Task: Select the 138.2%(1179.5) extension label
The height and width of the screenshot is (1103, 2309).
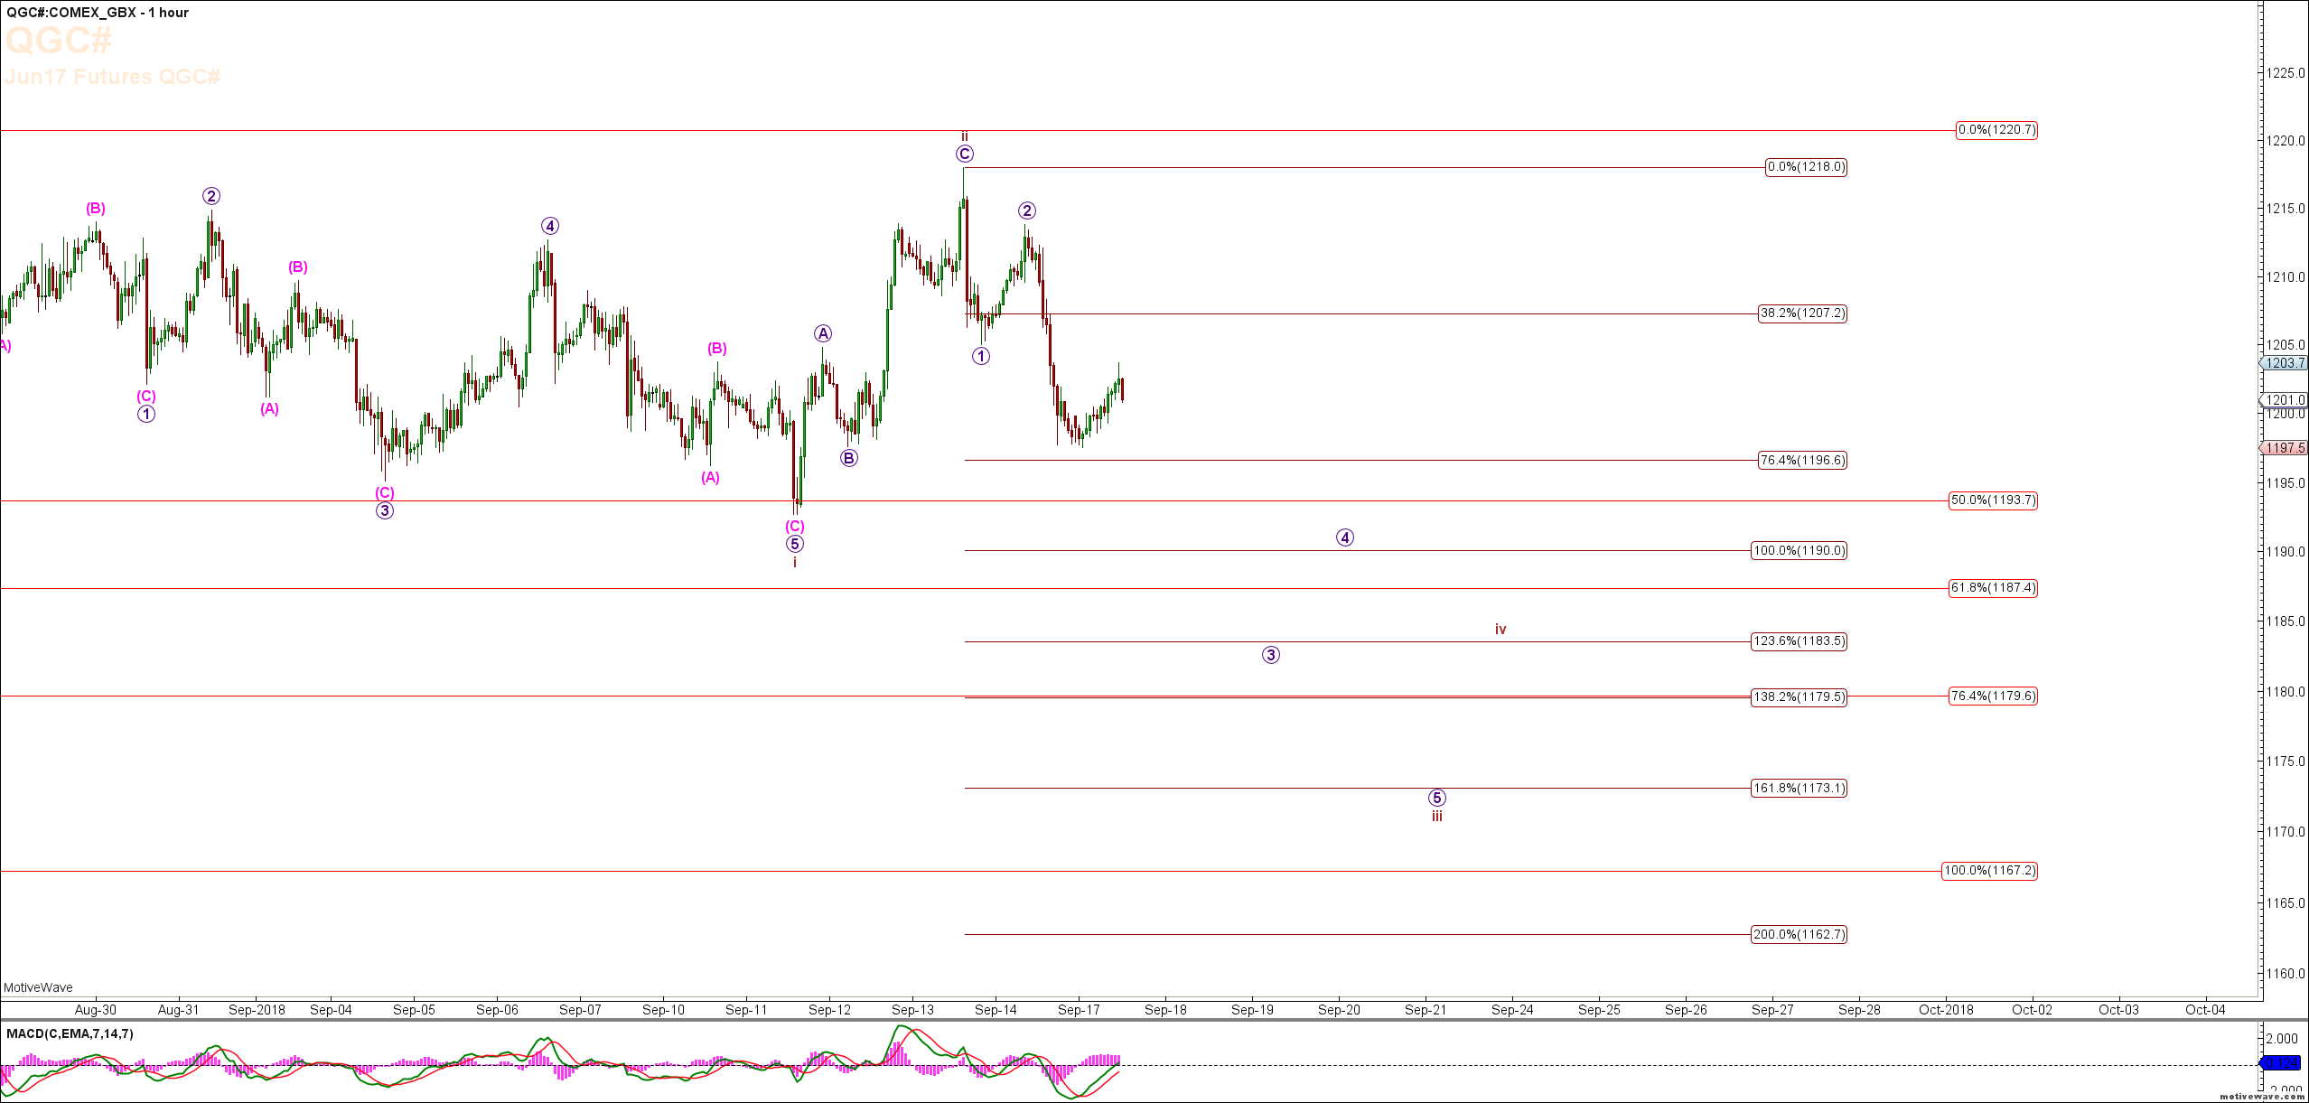Action: coord(1800,697)
